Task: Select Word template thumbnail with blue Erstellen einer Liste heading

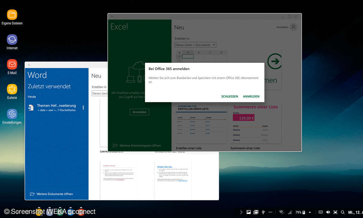Action: [173, 180]
